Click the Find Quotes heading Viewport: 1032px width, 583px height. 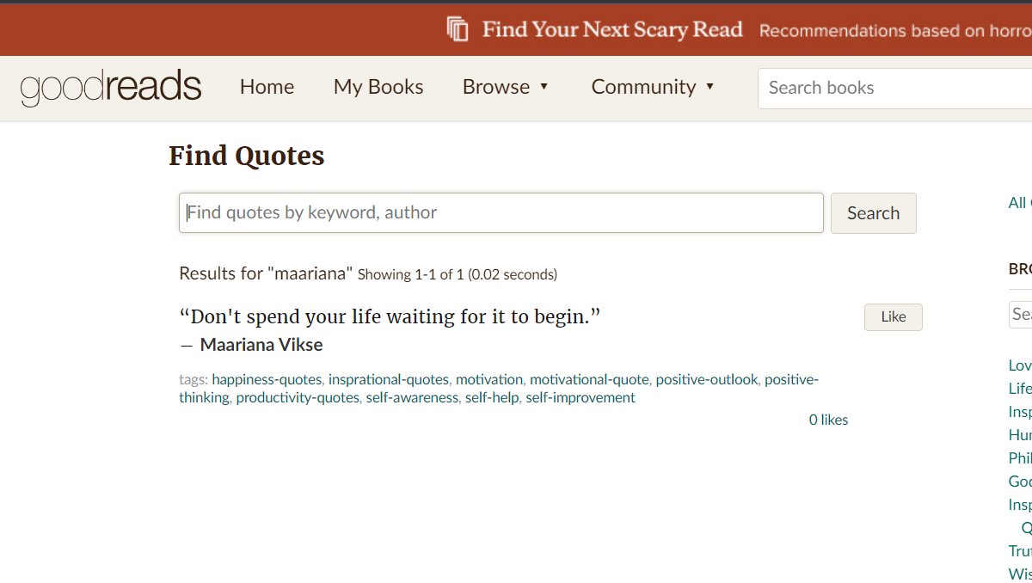click(x=247, y=156)
